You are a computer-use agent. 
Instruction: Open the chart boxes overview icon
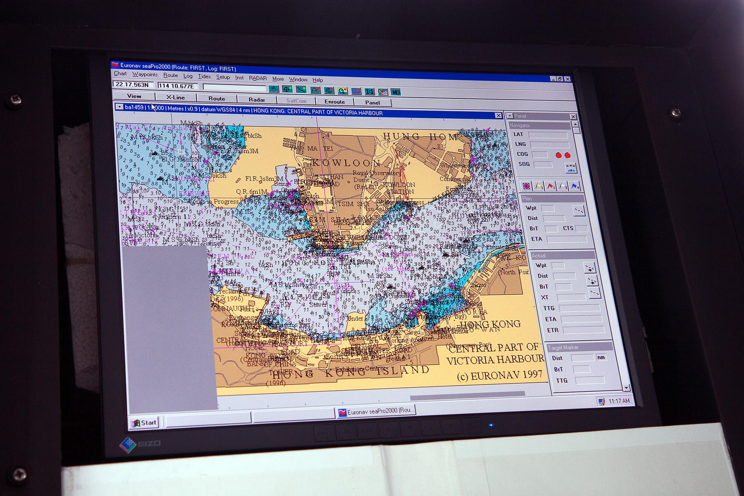click(x=356, y=91)
